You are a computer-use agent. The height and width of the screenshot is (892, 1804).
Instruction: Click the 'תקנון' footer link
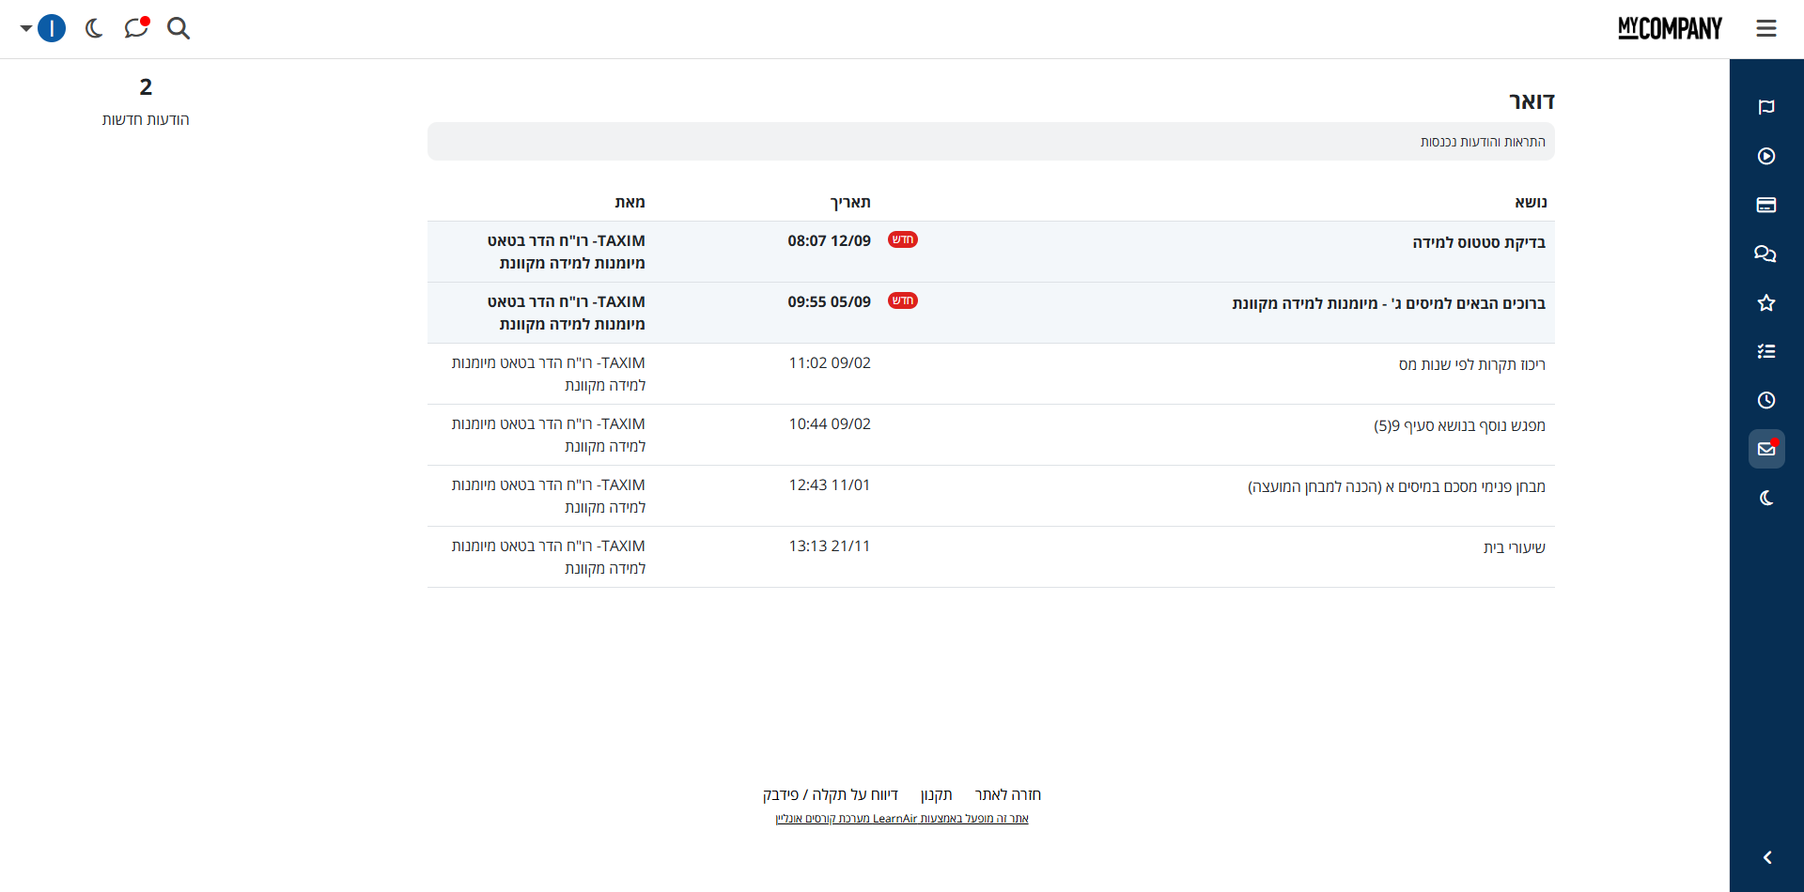936,794
